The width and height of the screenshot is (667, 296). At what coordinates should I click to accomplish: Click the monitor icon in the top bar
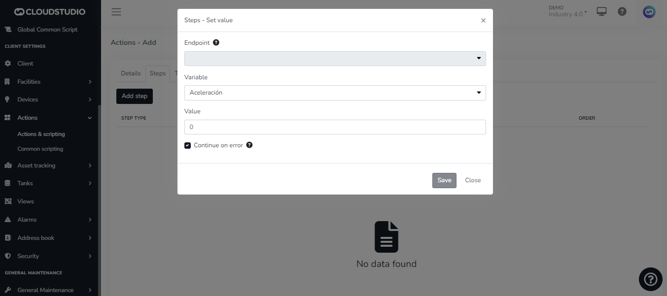(601, 11)
